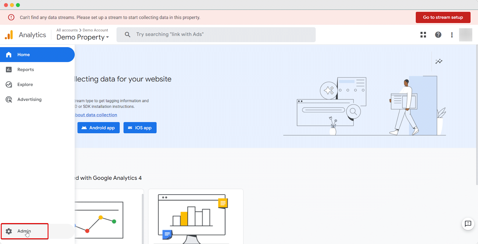
Task: Click the Advertising icon in the sidebar
Action: pos(9,99)
